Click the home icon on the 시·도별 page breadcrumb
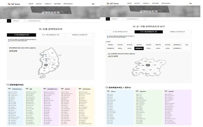 [x=9, y=21]
